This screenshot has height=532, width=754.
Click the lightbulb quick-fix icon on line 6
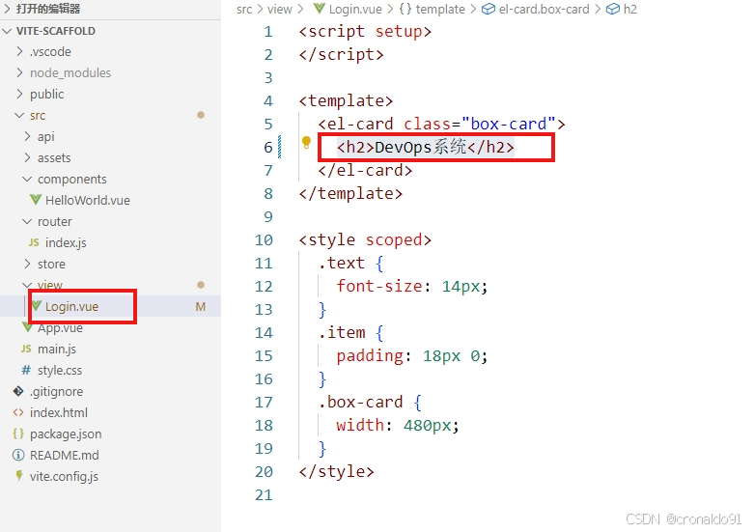[306, 142]
